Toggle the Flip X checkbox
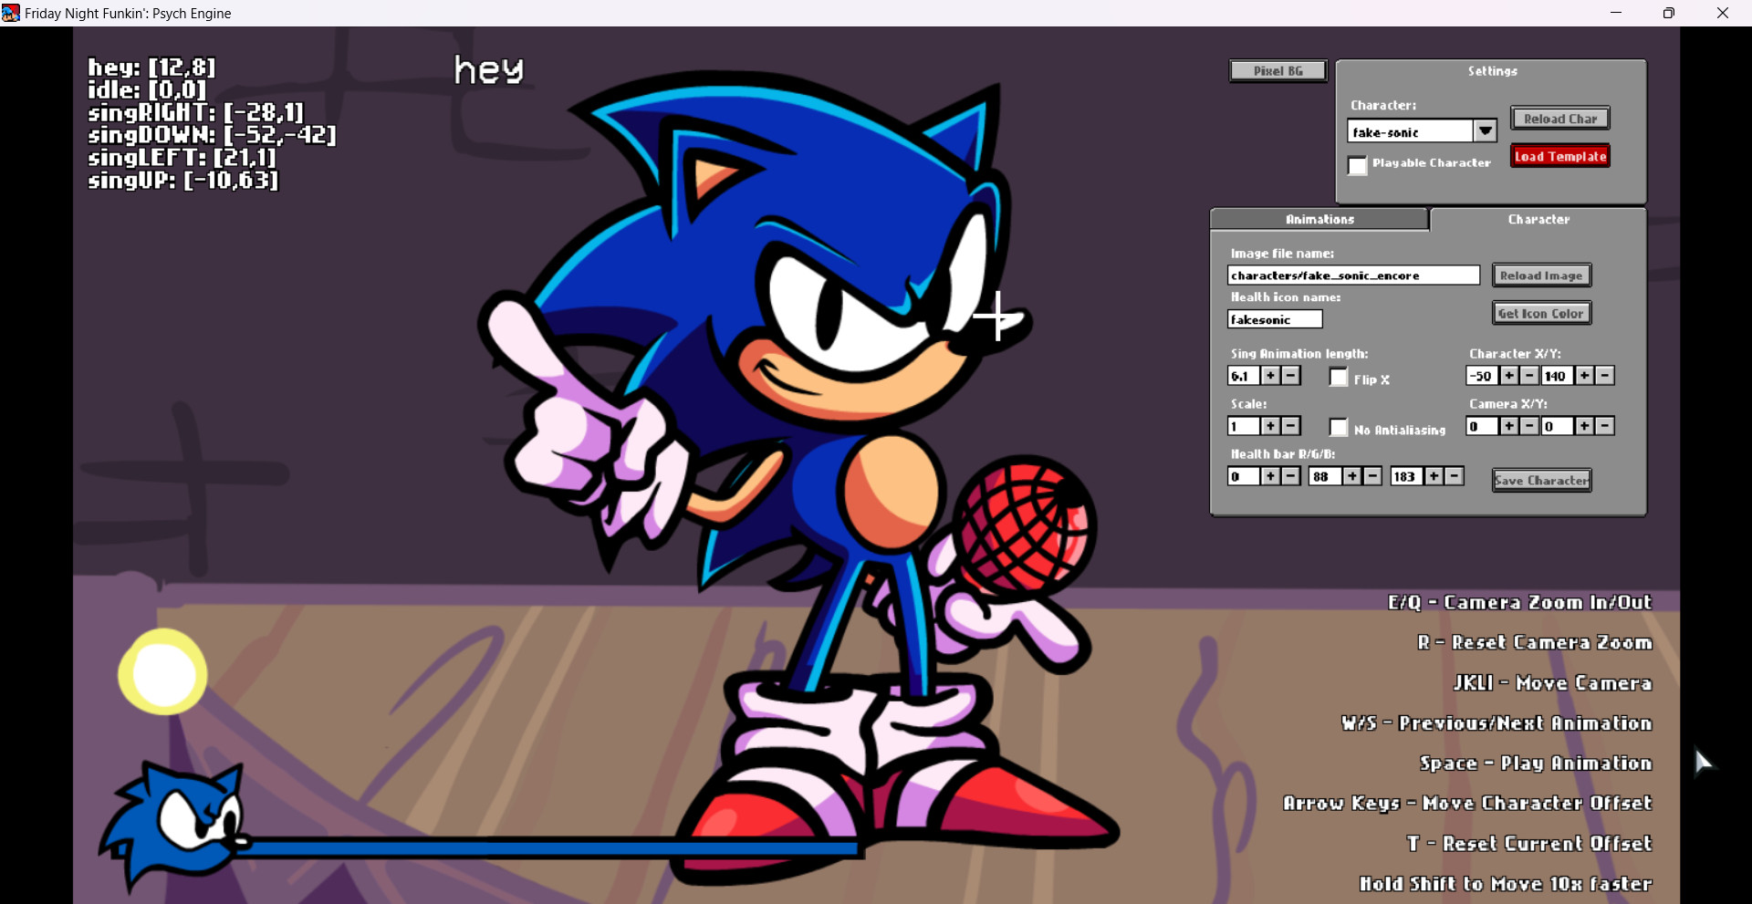Viewport: 1752px width, 904px height. tap(1339, 377)
